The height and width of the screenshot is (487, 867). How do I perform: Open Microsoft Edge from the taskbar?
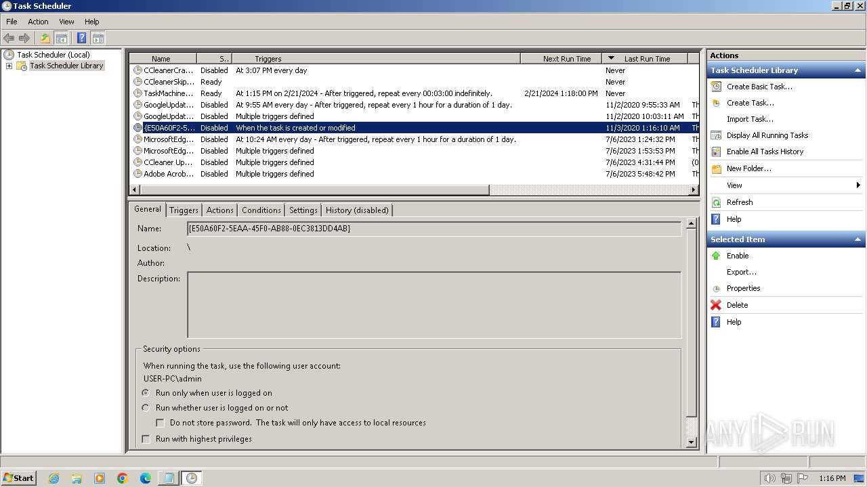(x=146, y=478)
